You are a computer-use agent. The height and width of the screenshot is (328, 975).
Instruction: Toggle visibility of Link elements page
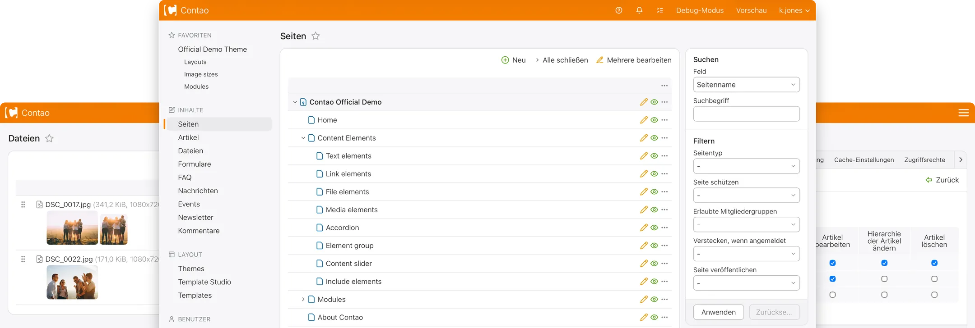point(654,174)
